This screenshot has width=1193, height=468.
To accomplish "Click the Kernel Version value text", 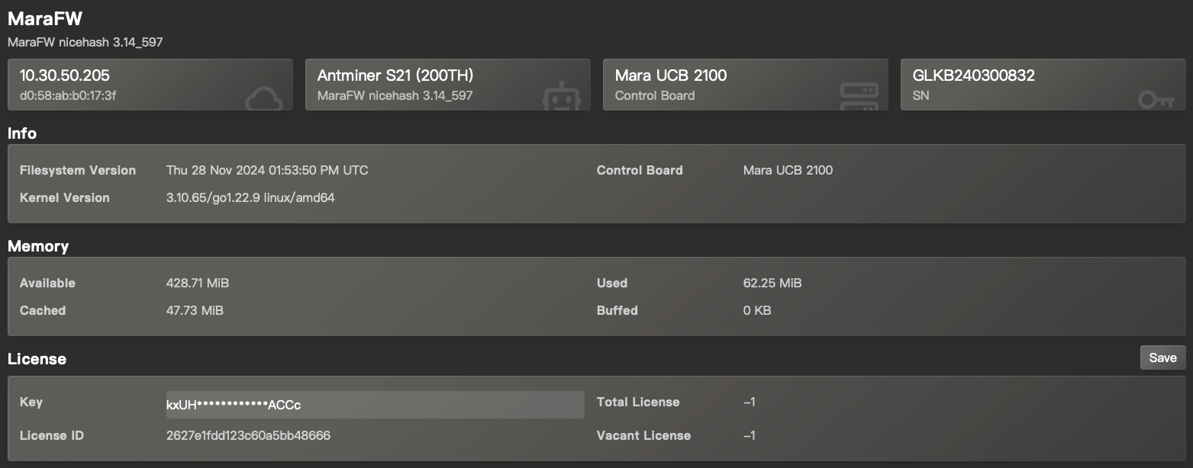I will 250,197.
